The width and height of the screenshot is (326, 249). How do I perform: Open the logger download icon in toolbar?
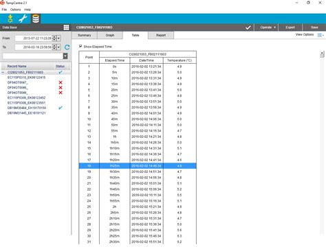coord(10,19)
